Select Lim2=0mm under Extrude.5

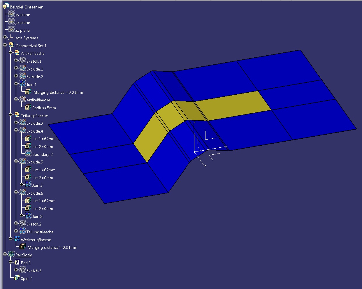pyautogui.click(x=43, y=178)
